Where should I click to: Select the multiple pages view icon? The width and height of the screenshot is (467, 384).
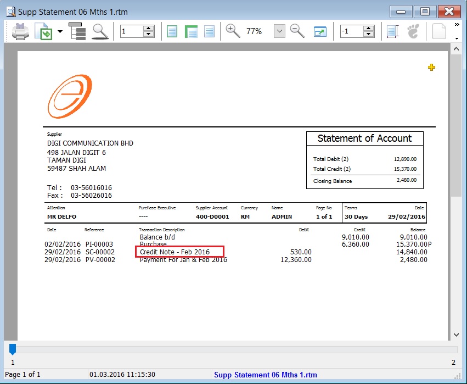tap(191, 31)
